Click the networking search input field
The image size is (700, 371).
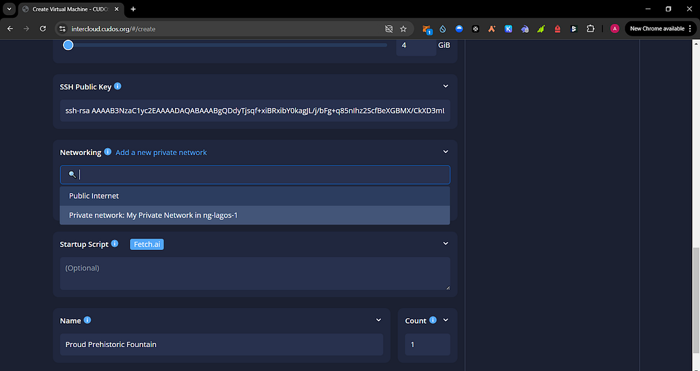pos(255,175)
